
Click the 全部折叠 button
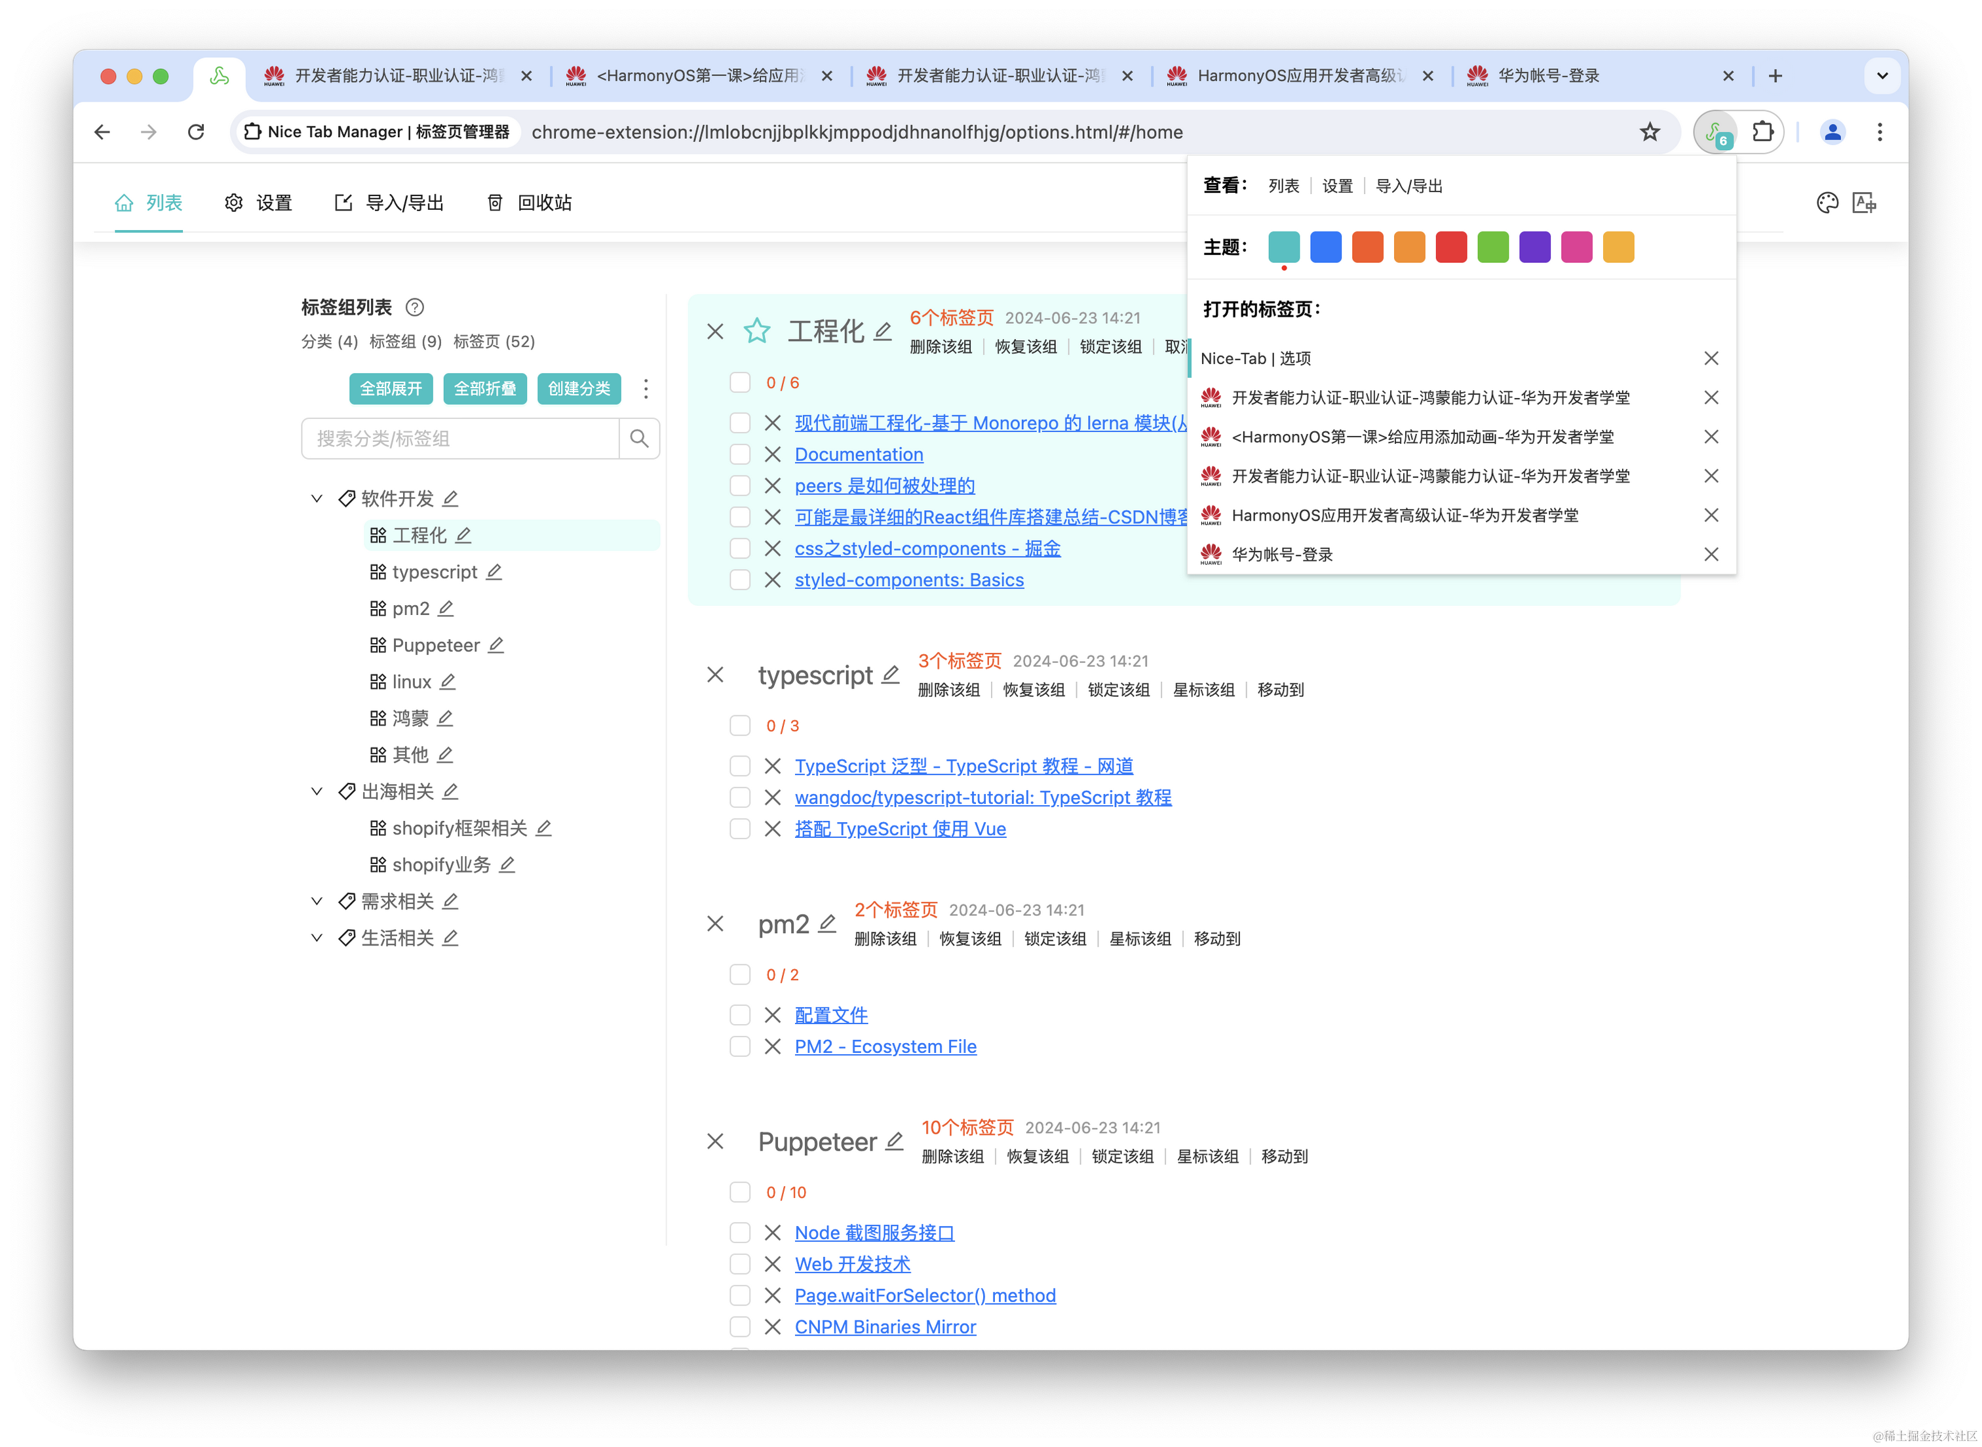pyautogui.click(x=485, y=388)
